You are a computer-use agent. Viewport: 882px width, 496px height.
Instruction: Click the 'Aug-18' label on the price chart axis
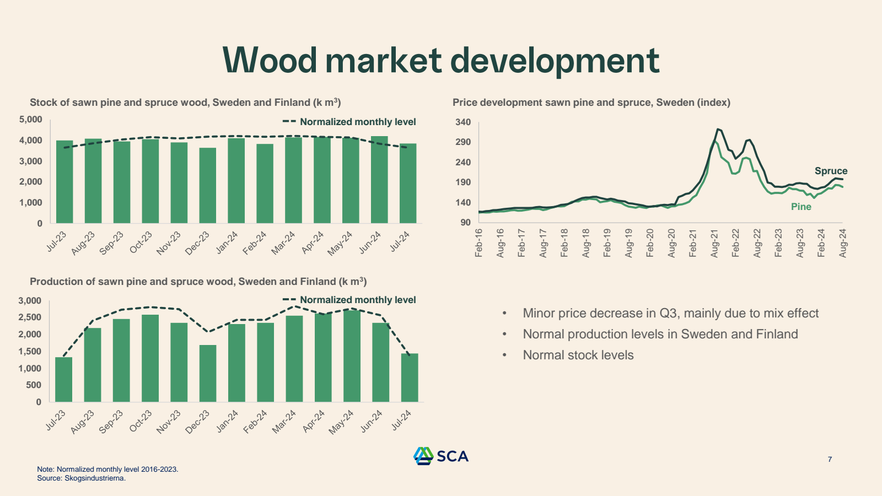[x=585, y=243]
